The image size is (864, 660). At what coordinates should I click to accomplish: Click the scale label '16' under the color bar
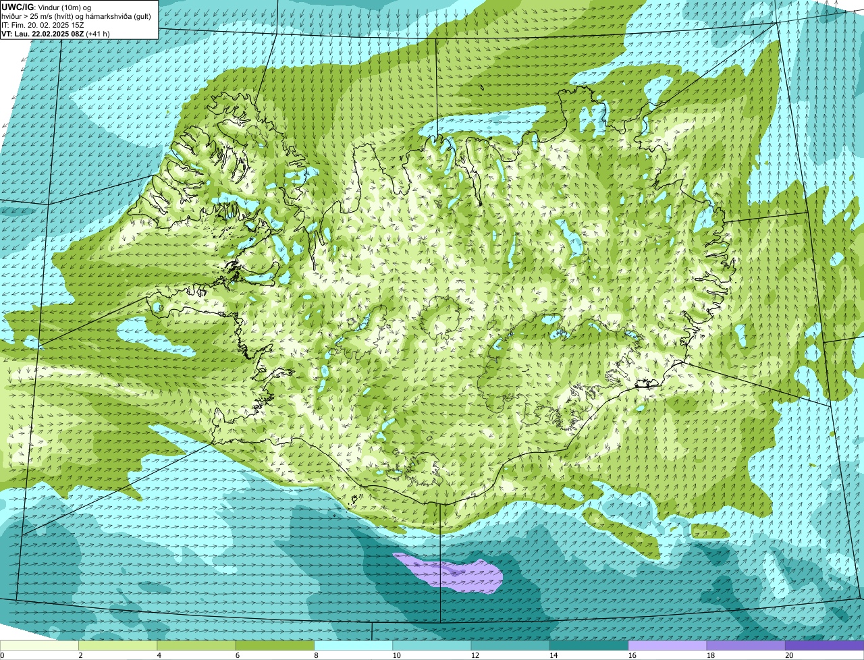click(632, 655)
